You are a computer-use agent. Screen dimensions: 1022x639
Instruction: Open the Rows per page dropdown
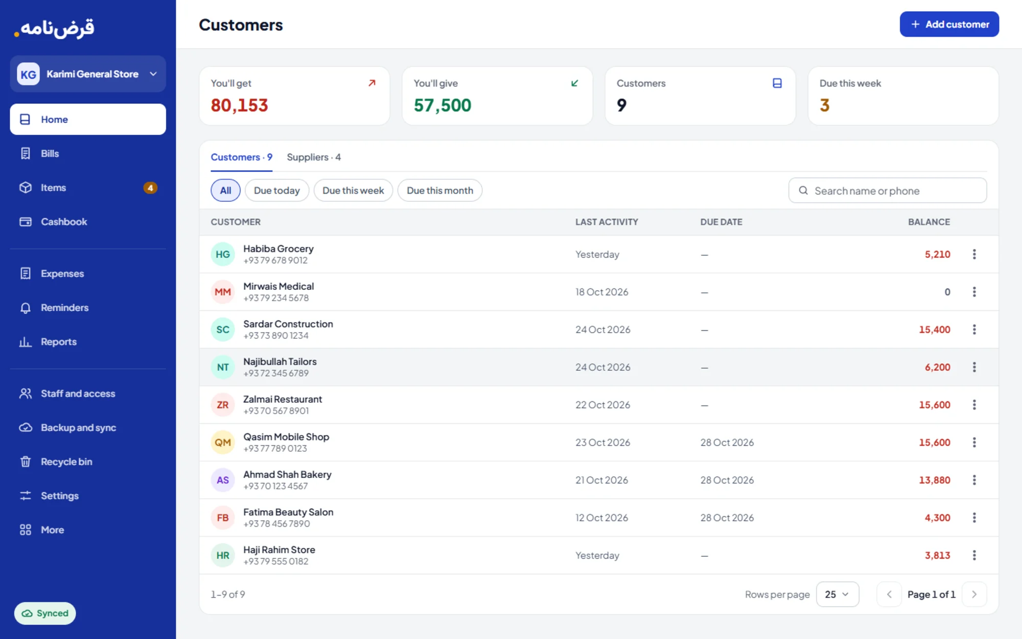click(837, 594)
